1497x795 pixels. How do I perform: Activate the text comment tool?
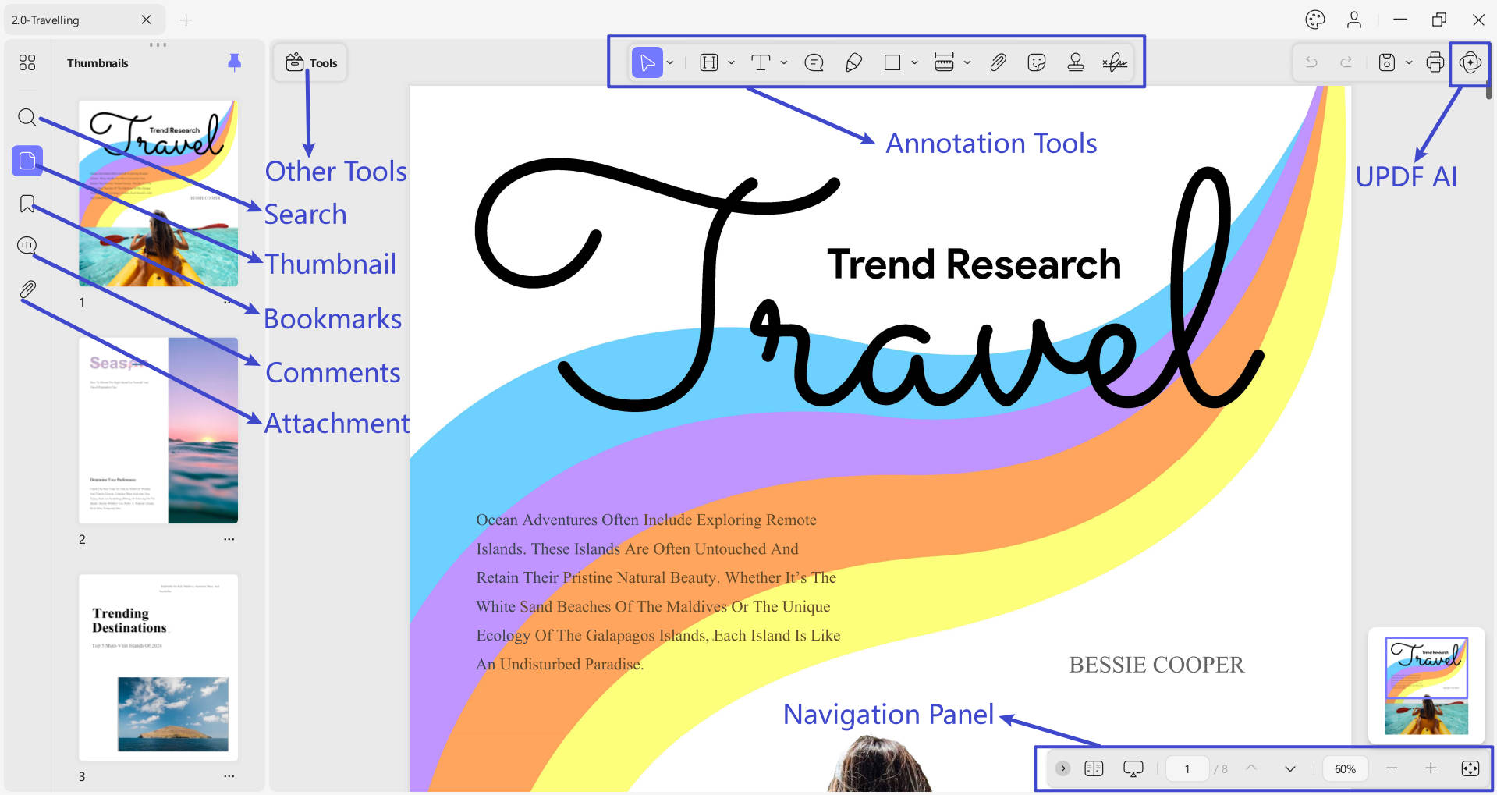[761, 62]
